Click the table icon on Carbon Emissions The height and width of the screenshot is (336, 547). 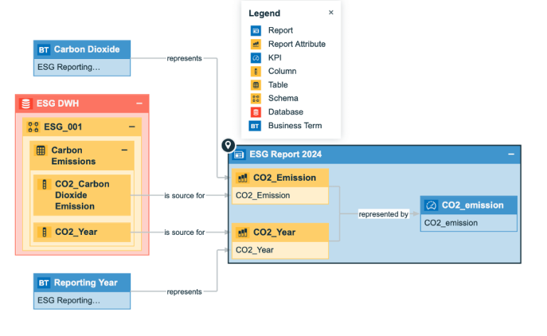pos(41,151)
